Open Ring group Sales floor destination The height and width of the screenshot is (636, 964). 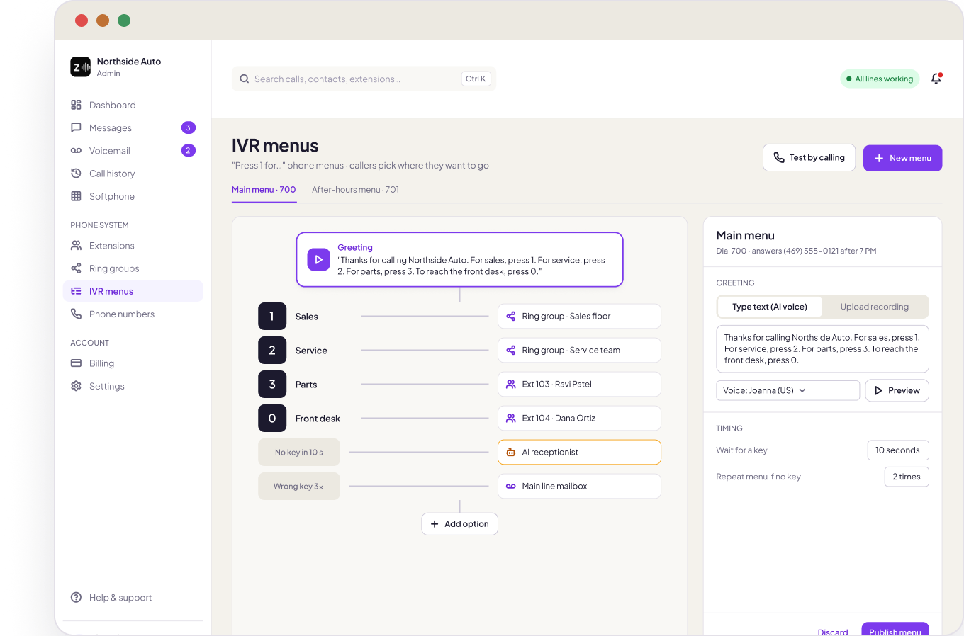click(x=579, y=317)
